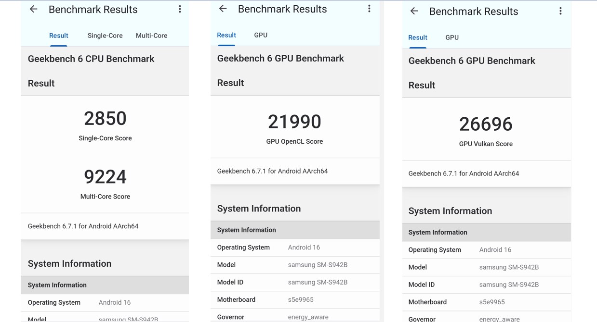597x322 pixels.
Task: Click Motherboard s5e9965 in OpenCL screen
Action: [295, 299]
